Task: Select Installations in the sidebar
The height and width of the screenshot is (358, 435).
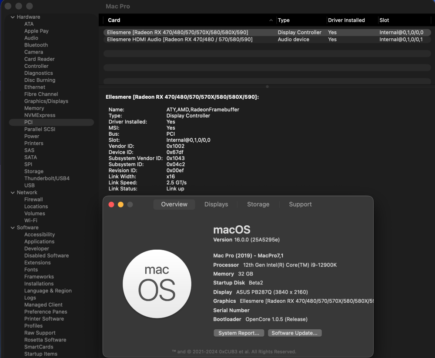Action: (x=39, y=284)
